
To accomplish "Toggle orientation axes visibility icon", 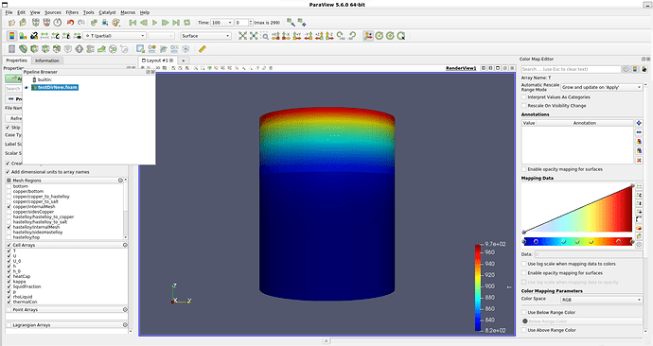I will [368, 36].
